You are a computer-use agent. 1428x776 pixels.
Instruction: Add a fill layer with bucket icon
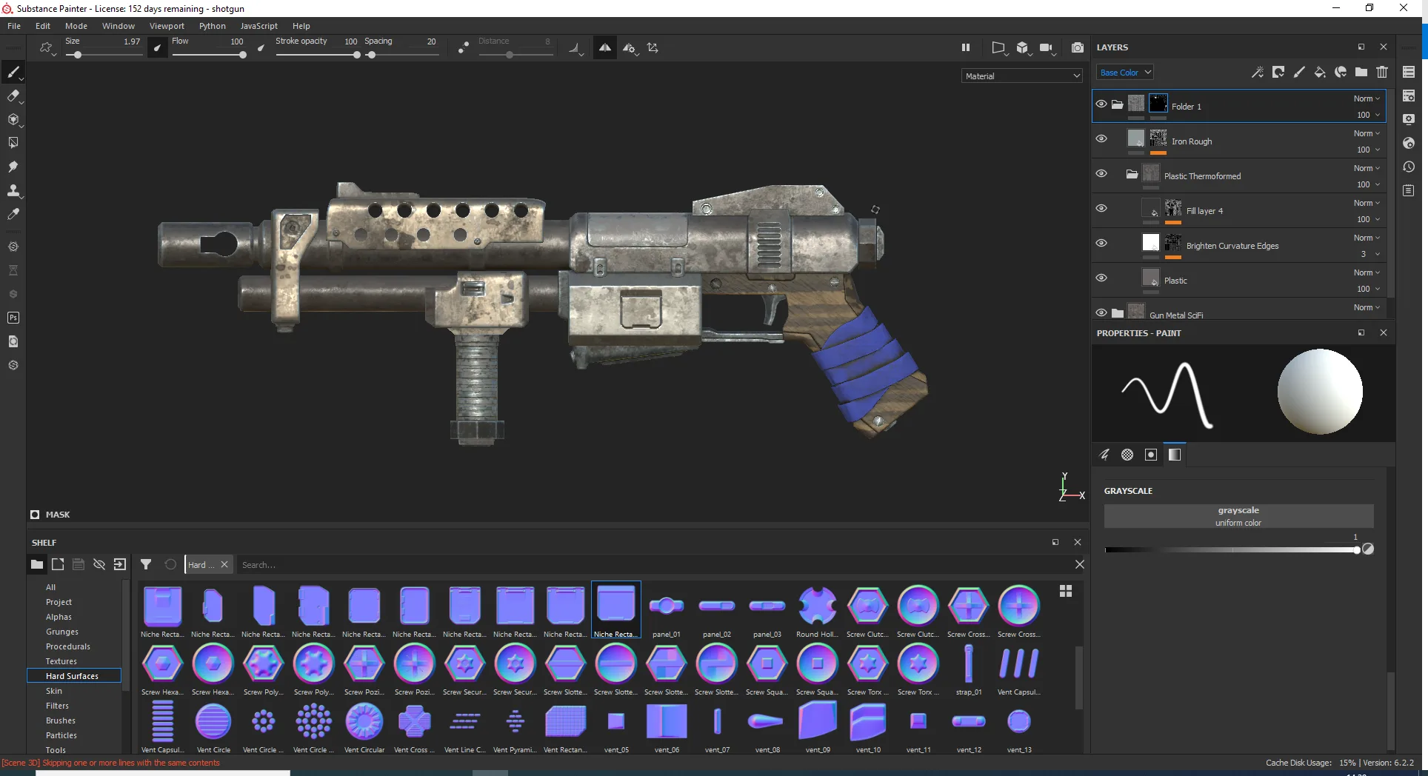point(1320,72)
